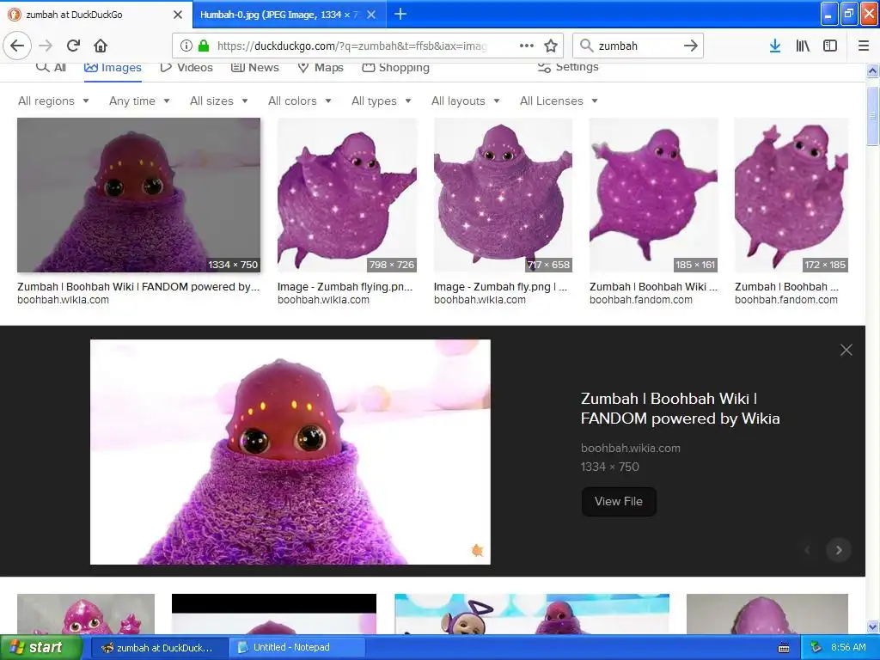
Task: Select the 798 × 726 Zumbah flying thumbnail
Action: [347, 195]
